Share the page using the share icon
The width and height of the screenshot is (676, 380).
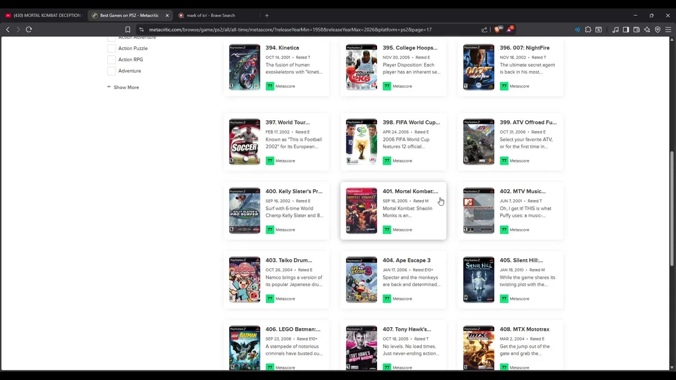coord(484,30)
